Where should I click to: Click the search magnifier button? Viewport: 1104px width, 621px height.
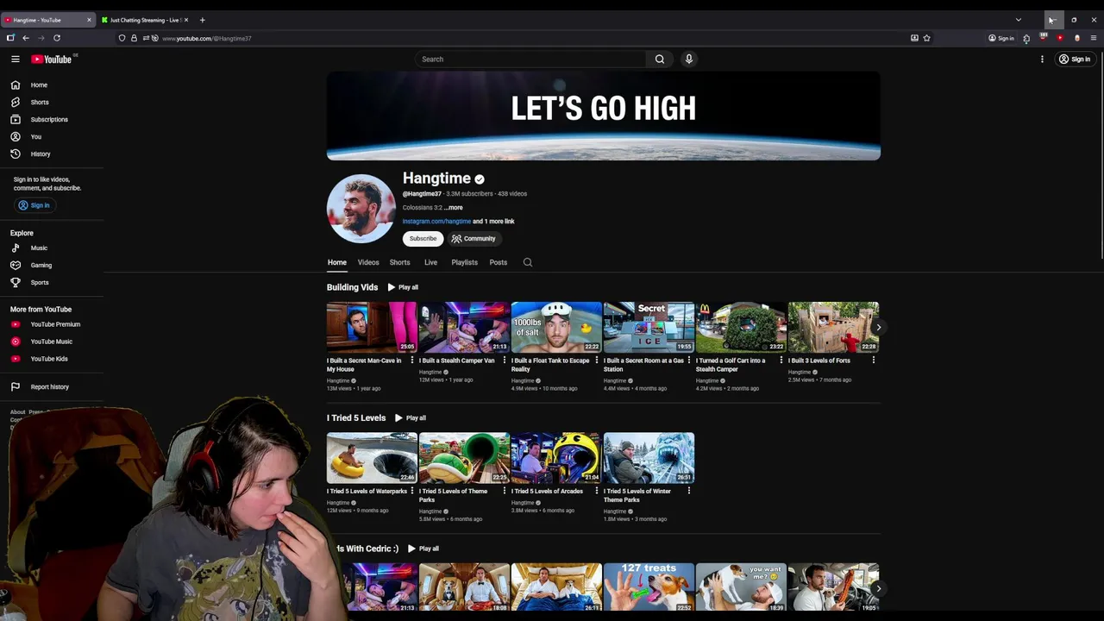pyautogui.click(x=659, y=59)
